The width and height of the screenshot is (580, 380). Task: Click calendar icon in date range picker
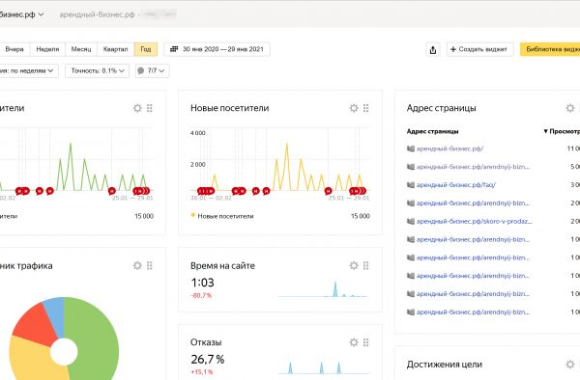coord(174,49)
